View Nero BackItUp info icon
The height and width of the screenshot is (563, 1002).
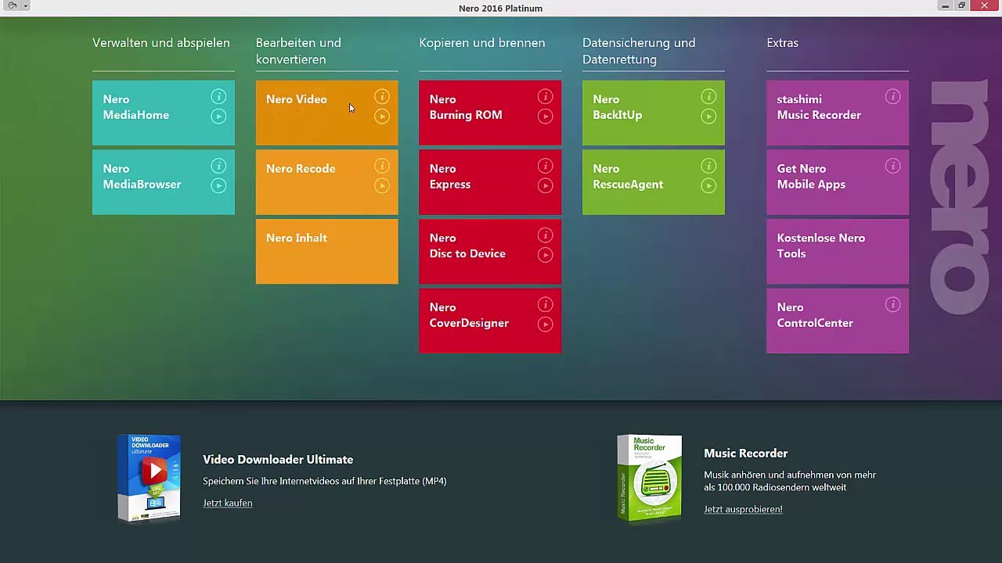point(708,97)
